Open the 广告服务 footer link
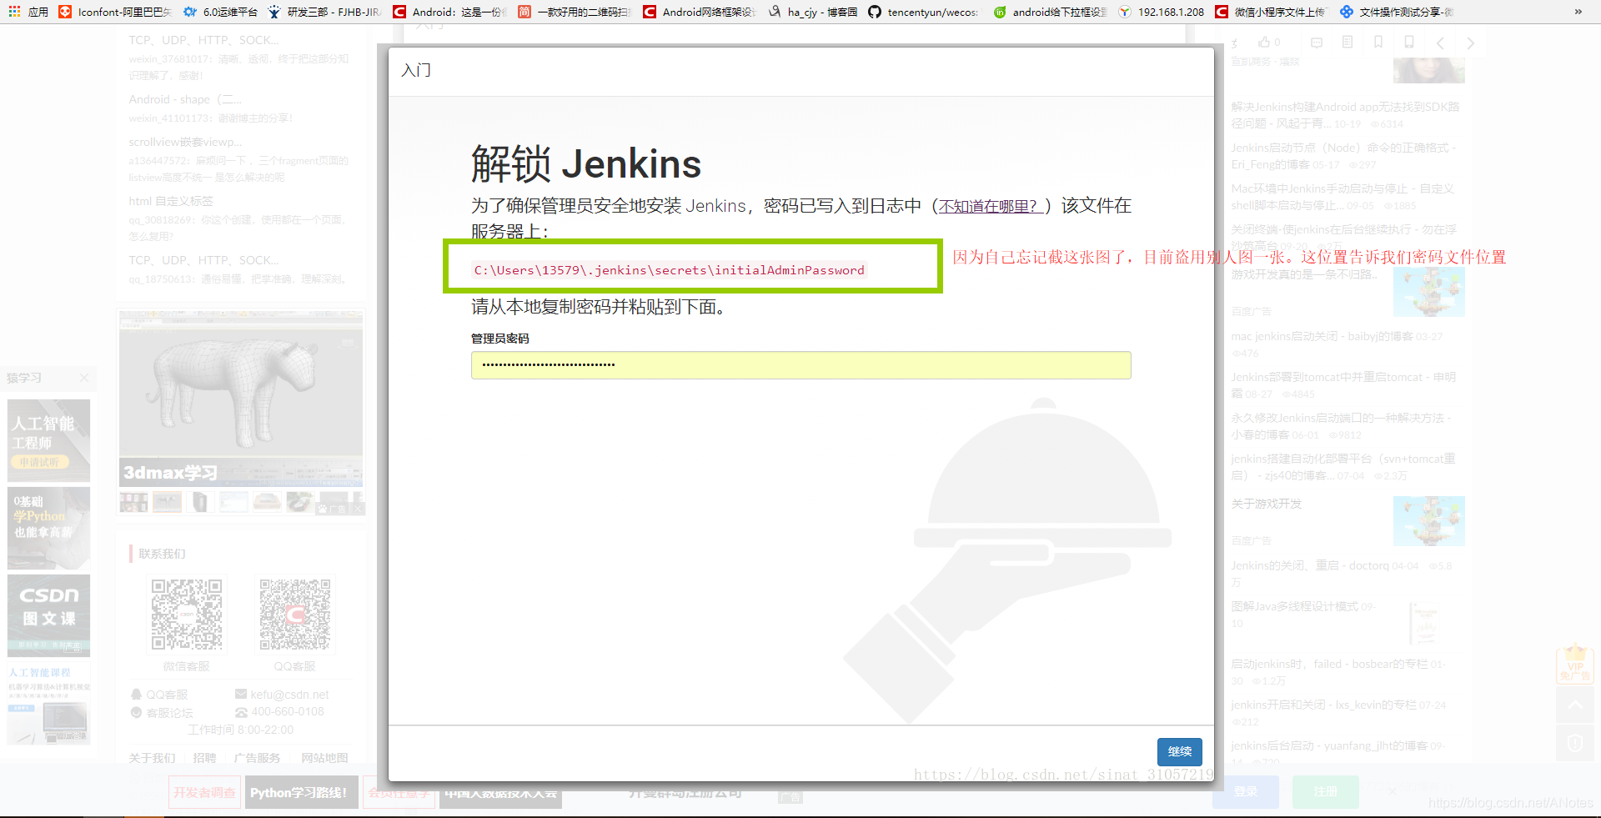 (x=257, y=758)
